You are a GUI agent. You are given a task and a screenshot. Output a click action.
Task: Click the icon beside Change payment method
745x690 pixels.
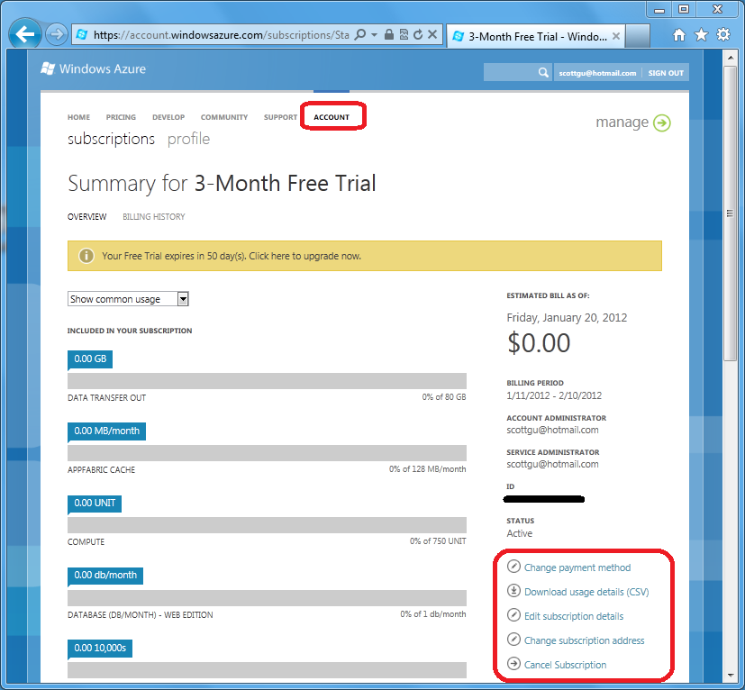(513, 566)
